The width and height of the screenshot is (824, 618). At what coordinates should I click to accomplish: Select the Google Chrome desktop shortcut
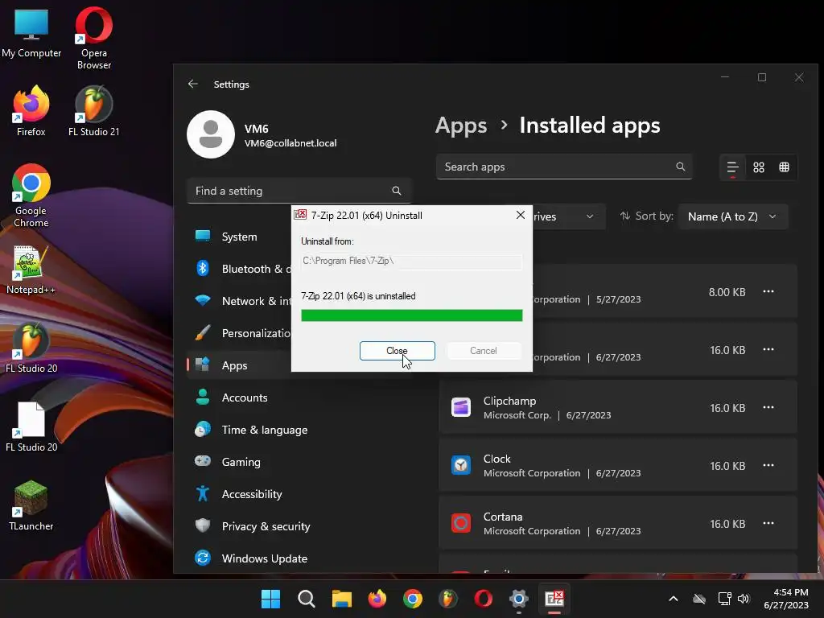coord(31,196)
